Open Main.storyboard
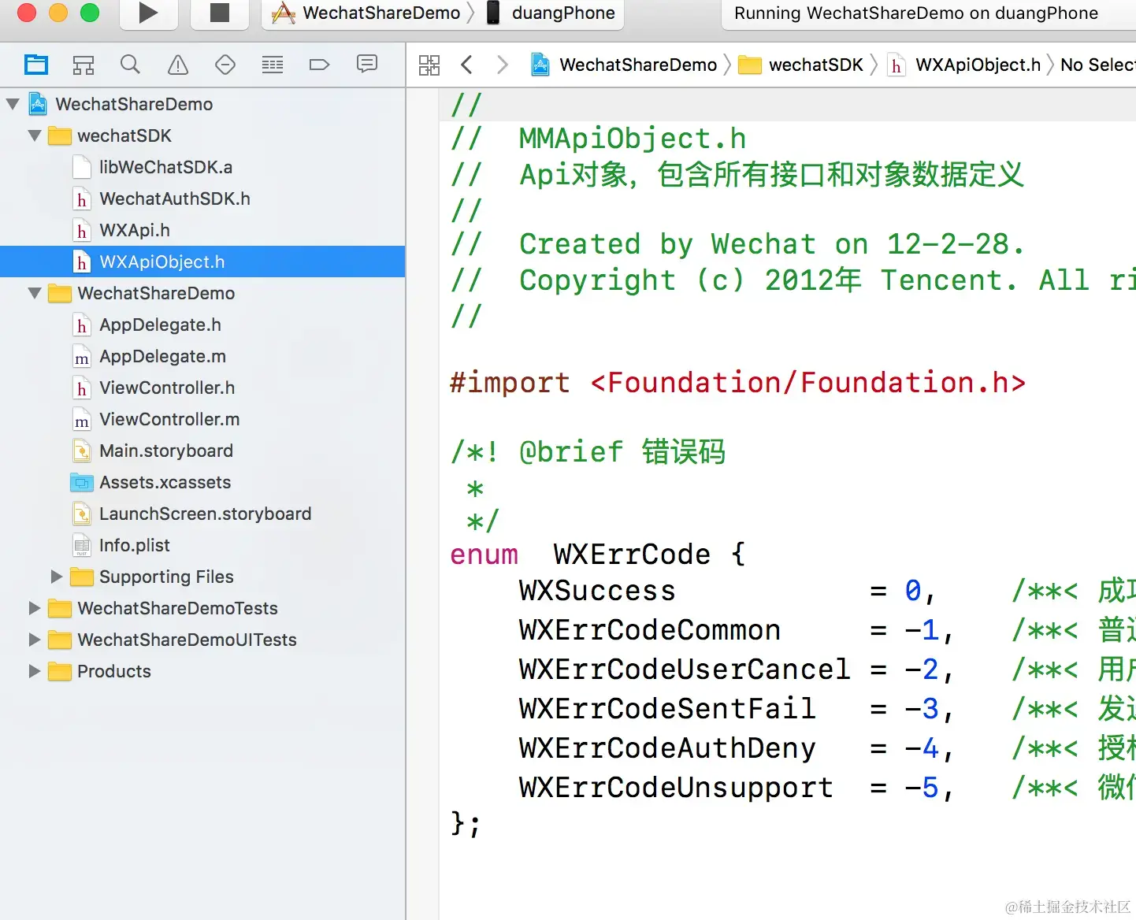The width and height of the screenshot is (1136, 920). coord(202,451)
